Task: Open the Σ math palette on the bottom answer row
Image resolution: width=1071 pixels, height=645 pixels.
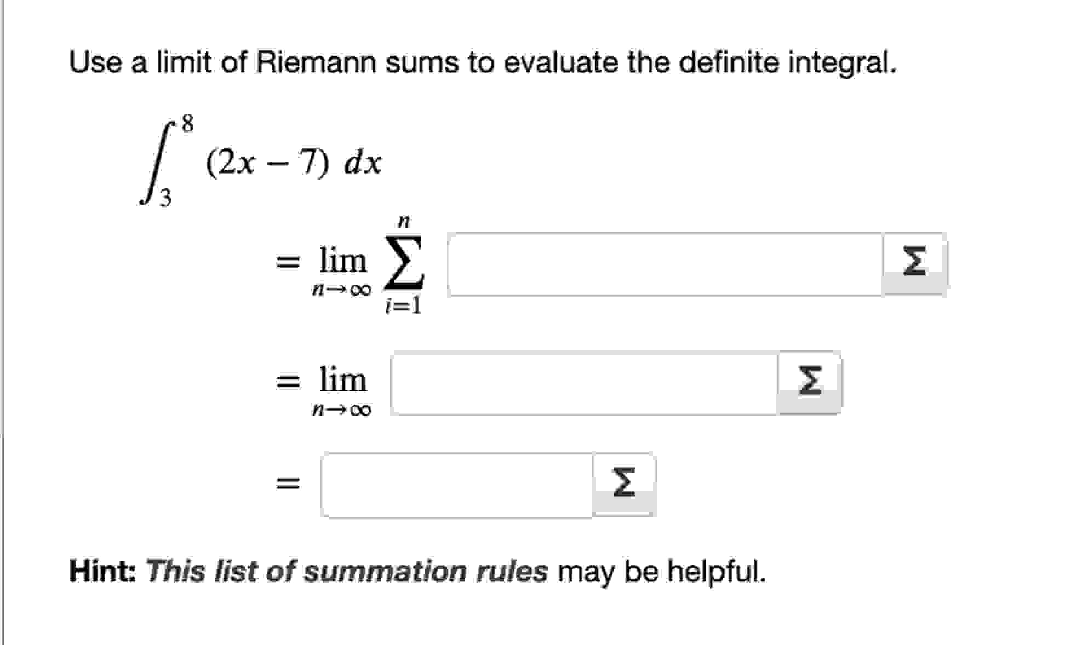Action: 624,481
